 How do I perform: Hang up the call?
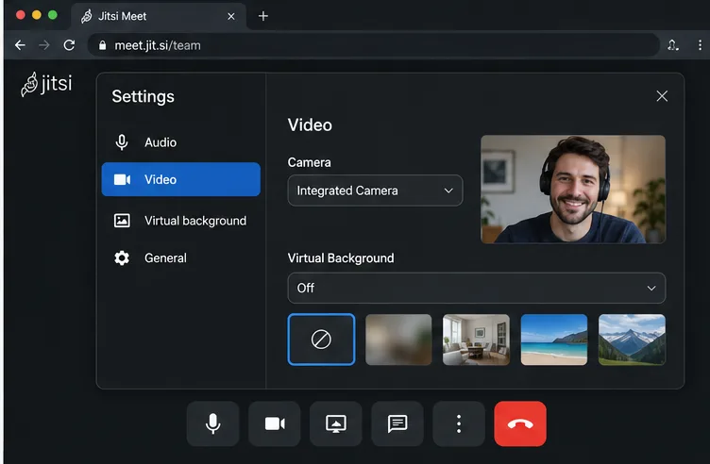click(x=520, y=423)
